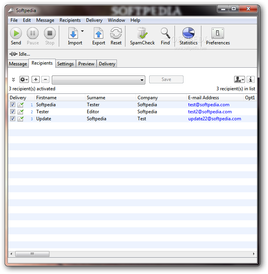Sort by the Delivery column header
The width and height of the screenshot is (268, 274).
tap(21, 98)
